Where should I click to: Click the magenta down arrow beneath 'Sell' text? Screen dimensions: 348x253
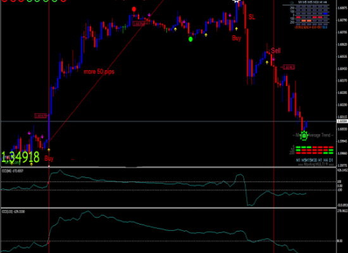point(273,59)
